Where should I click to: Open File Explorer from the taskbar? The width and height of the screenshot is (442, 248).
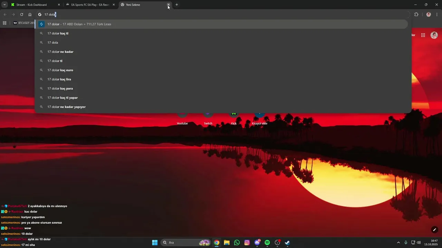coord(227,242)
